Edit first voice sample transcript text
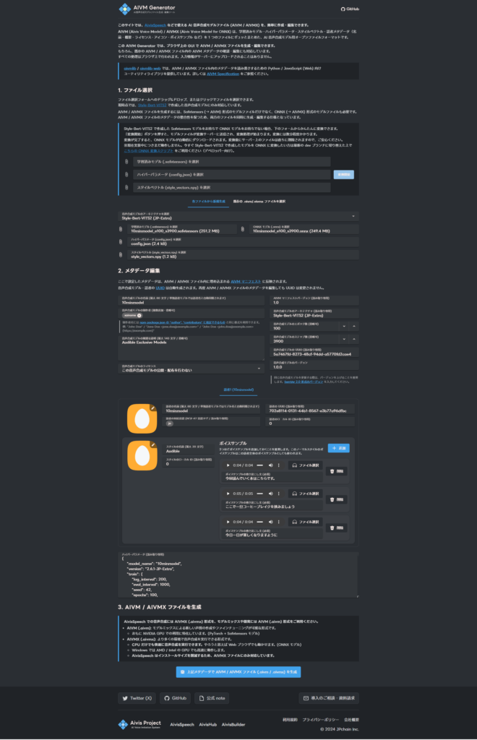 [x=272, y=477]
